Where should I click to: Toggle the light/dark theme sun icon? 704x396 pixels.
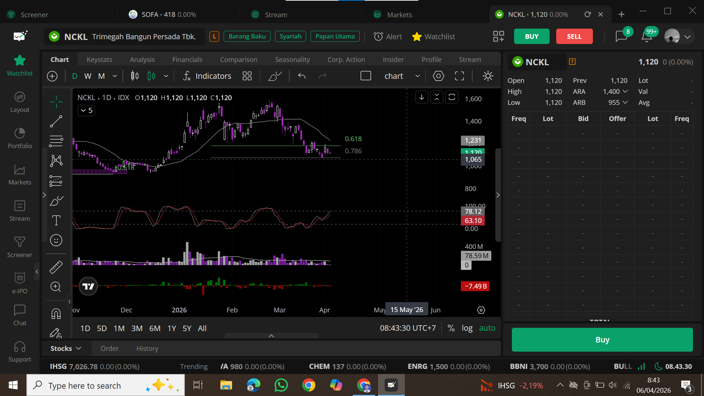coord(488,76)
